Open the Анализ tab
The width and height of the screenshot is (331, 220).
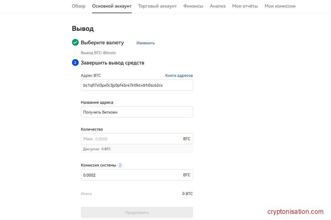(x=218, y=6)
